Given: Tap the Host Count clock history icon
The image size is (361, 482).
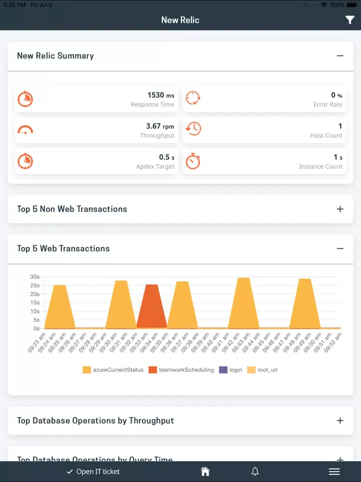Looking at the screenshot, I should (x=193, y=129).
